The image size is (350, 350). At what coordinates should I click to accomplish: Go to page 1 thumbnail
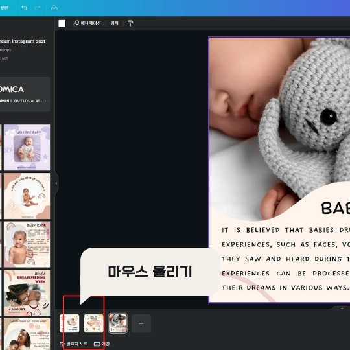[69, 323]
